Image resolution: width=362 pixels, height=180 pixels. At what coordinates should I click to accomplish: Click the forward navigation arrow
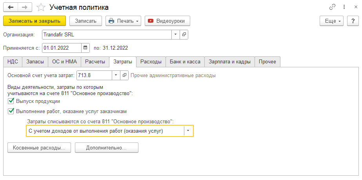(24, 7)
